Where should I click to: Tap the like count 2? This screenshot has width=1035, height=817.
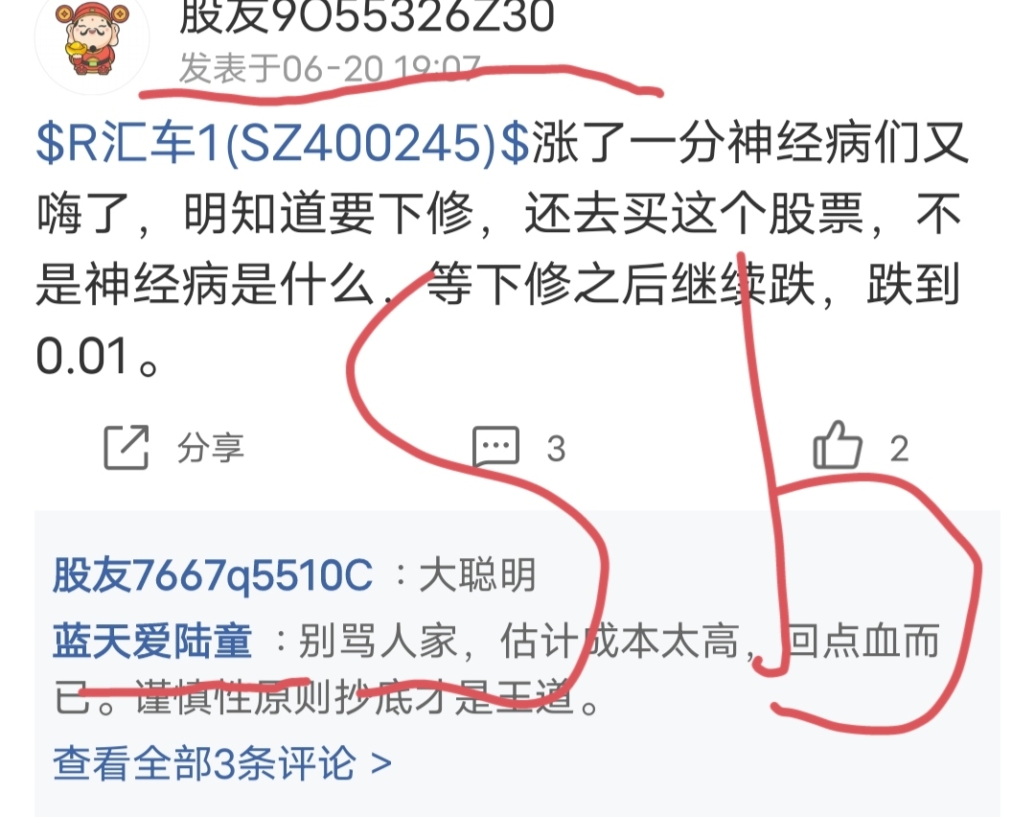[899, 449]
